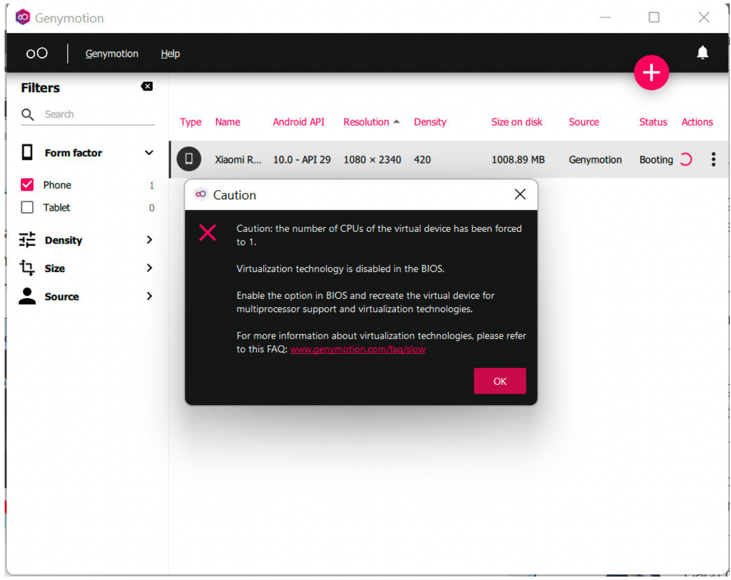Close the Genymotion window

pyautogui.click(x=704, y=17)
